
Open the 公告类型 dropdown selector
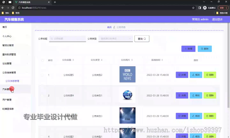point(116,39)
